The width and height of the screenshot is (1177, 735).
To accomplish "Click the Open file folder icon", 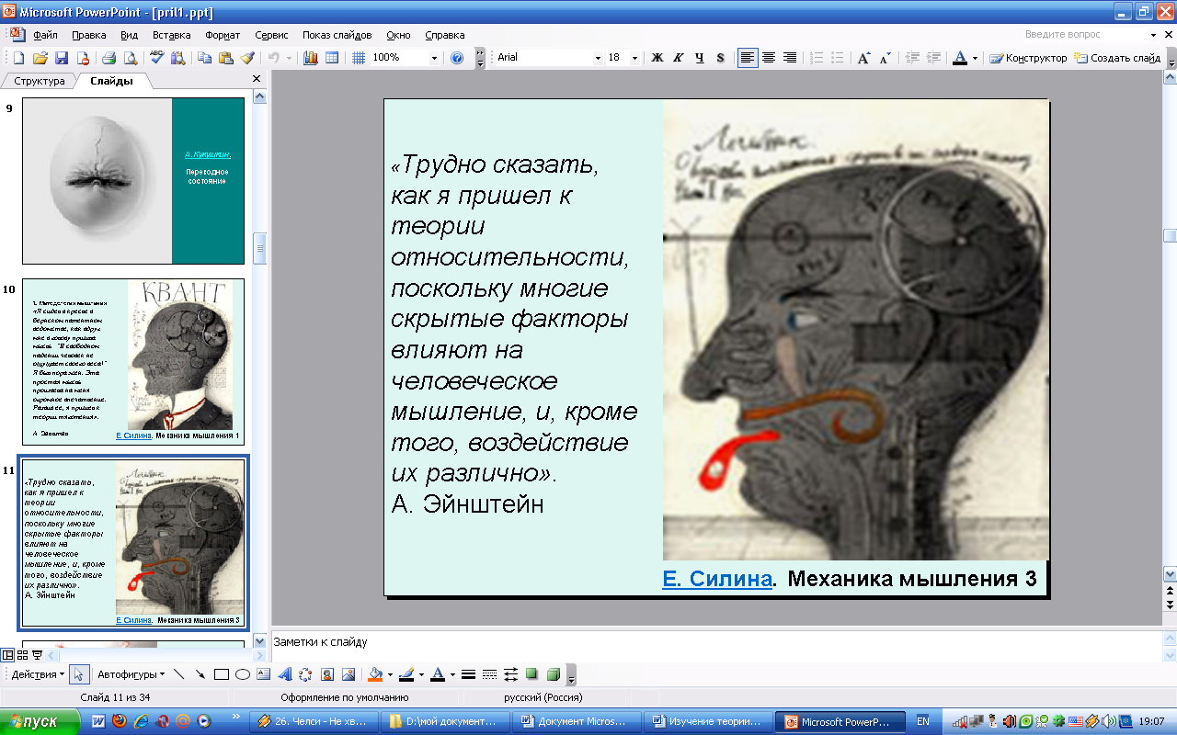I will pos(40,58).
